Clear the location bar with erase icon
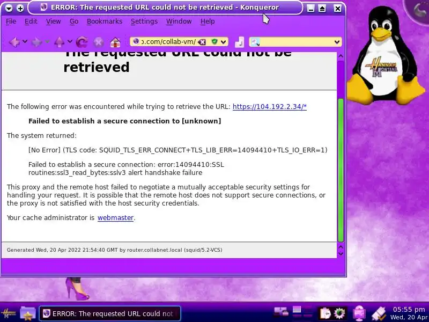Viewport: 429px width, 322px height. coord(202,42)
